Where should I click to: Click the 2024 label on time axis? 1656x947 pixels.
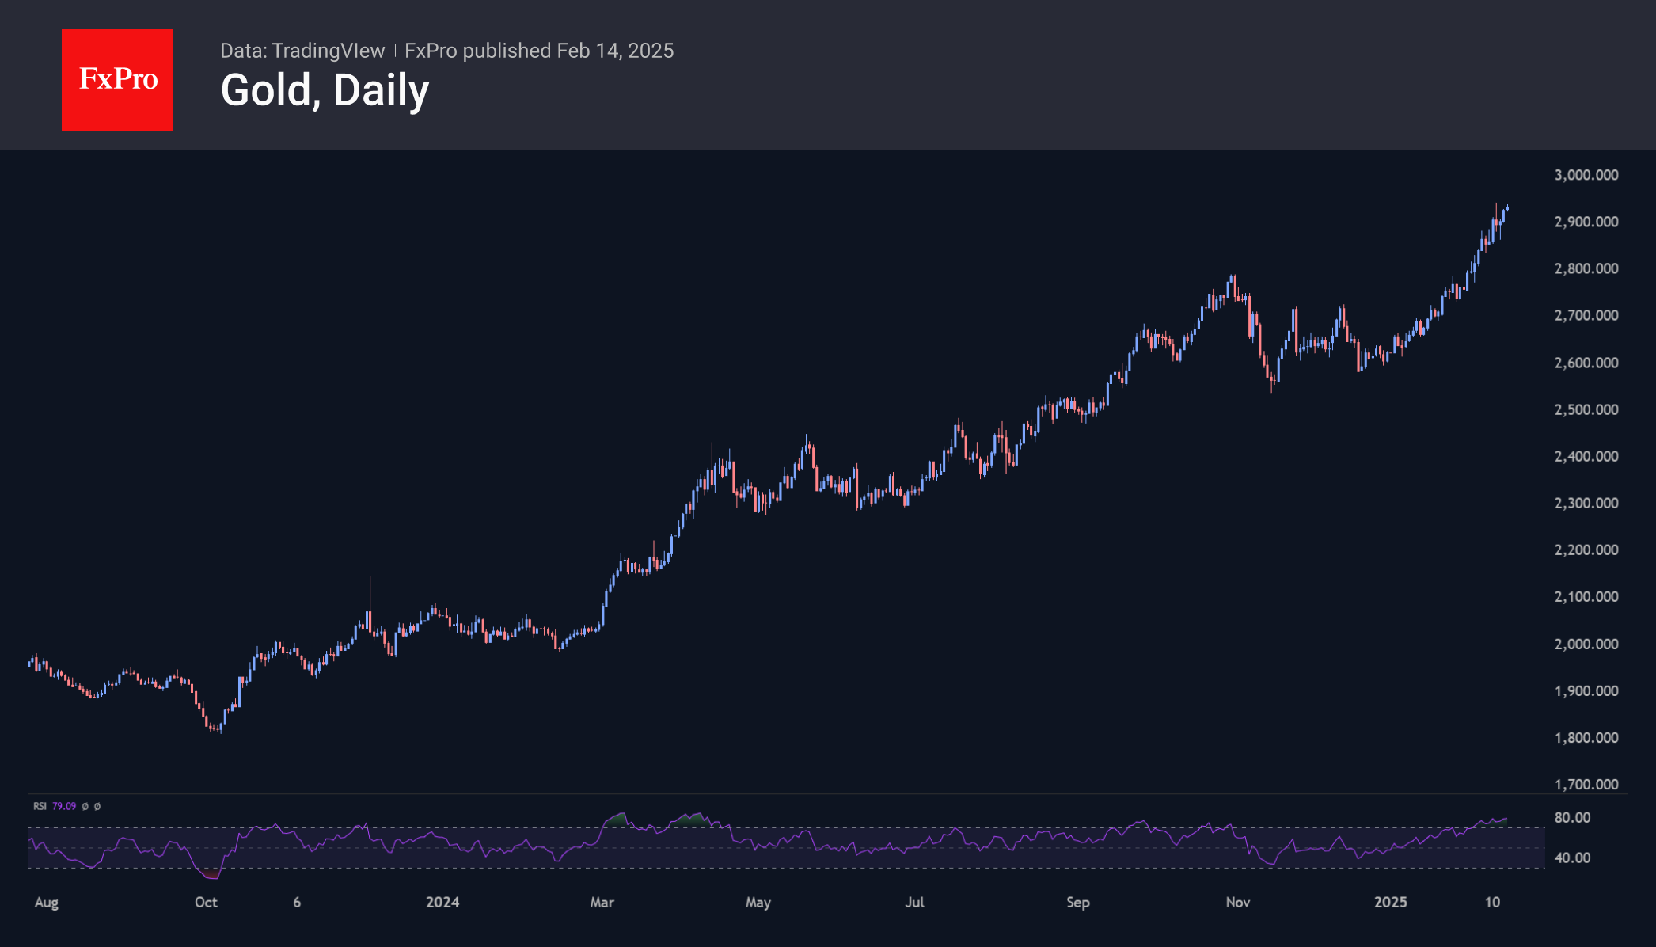click(x=442, y=902)
